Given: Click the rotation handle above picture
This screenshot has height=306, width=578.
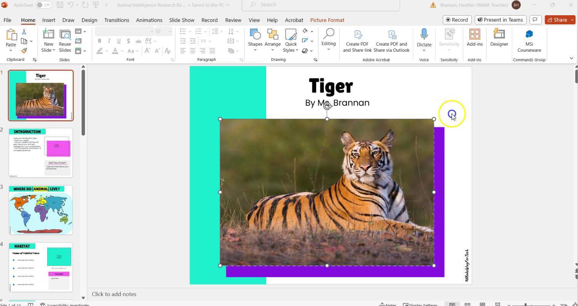Looking at the screenshot, I should pyautogui.click(x=327, y=107).
